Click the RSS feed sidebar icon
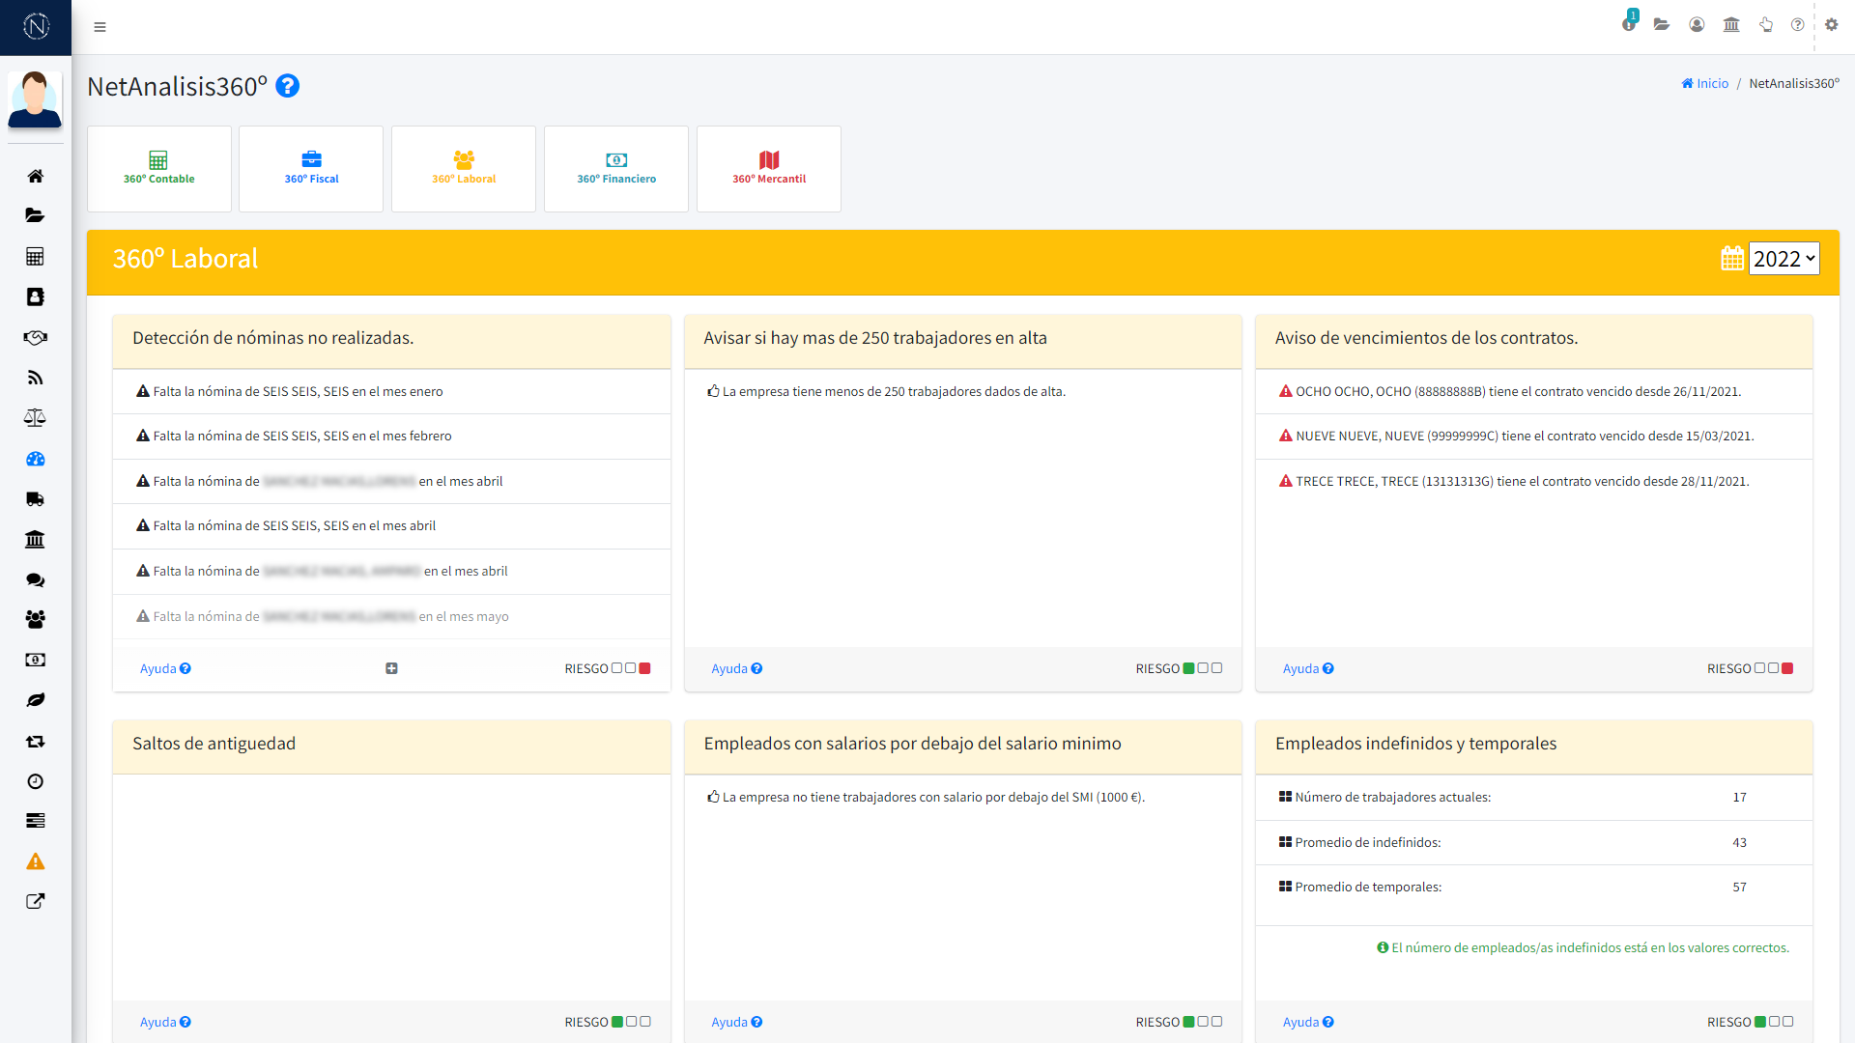The image size is (1855, 1043). [35, 378]
